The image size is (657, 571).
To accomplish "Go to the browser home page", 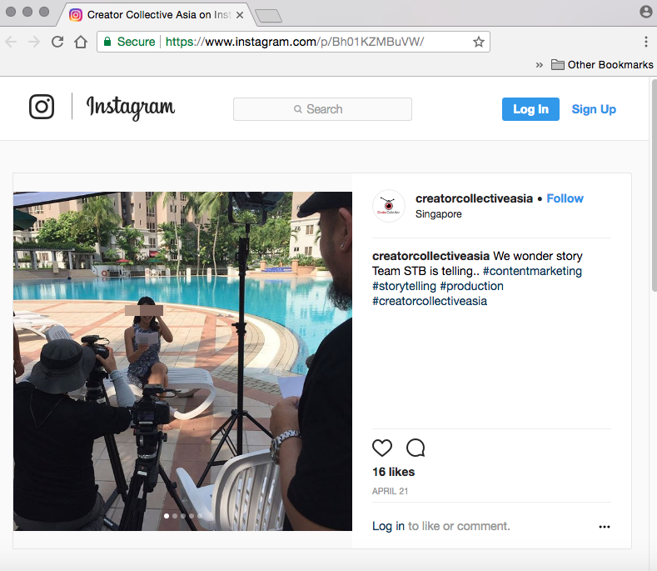I will click(x=81, y=42).
